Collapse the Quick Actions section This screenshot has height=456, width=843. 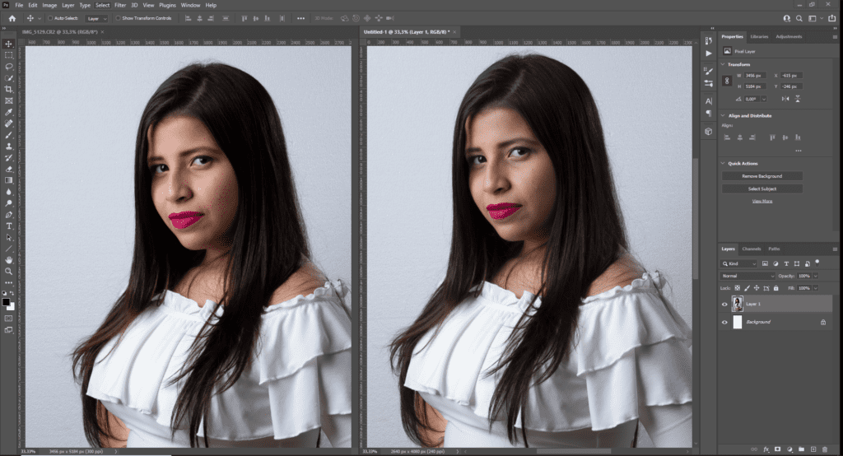click(x=723, y=163)
